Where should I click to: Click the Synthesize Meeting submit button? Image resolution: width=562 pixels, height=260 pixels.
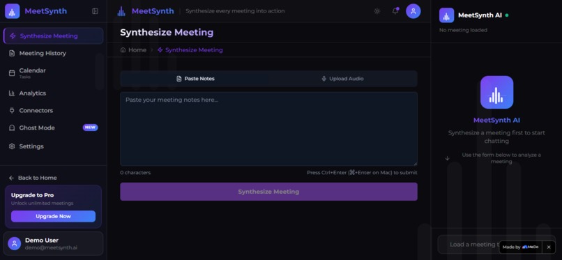pyautogui.click(x=269, y=192)
